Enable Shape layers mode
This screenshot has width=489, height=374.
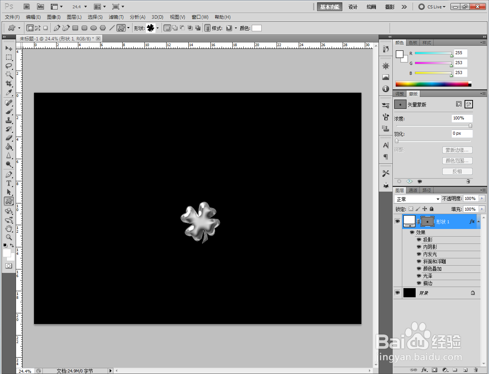pos(30,28)
